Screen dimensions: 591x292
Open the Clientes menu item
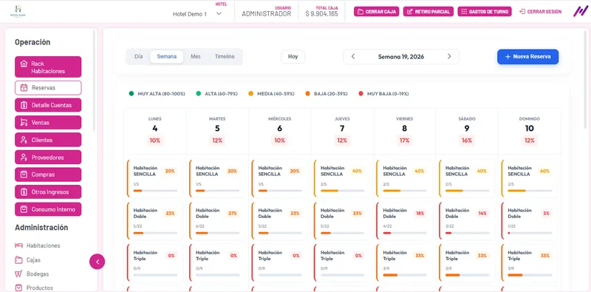pos(48,140)
